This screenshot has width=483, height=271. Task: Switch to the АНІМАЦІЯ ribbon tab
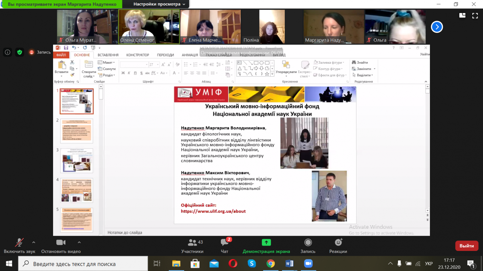tap(190, 55)
